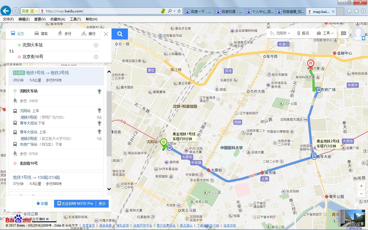Open the 查看(V) menu
The image size is (368, 230).
click(x=40, y=19)
